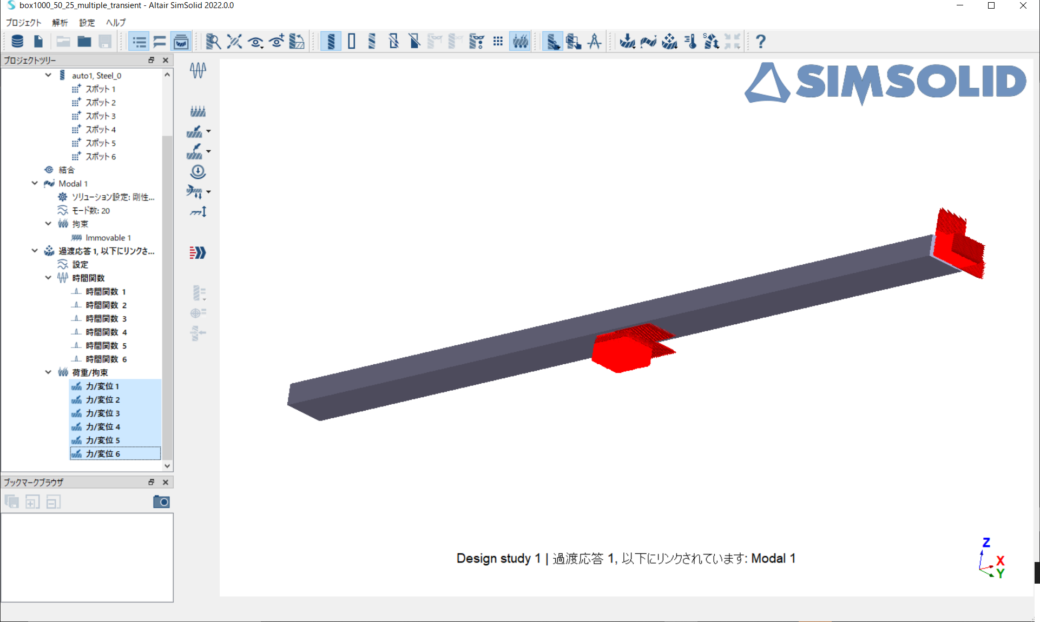Click the time function waveform icon
This screenshot has height=622, width=1040.
[198, 70]
